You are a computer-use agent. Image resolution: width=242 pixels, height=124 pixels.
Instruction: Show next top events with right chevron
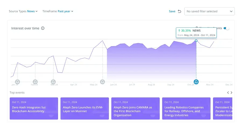[231, 93]
